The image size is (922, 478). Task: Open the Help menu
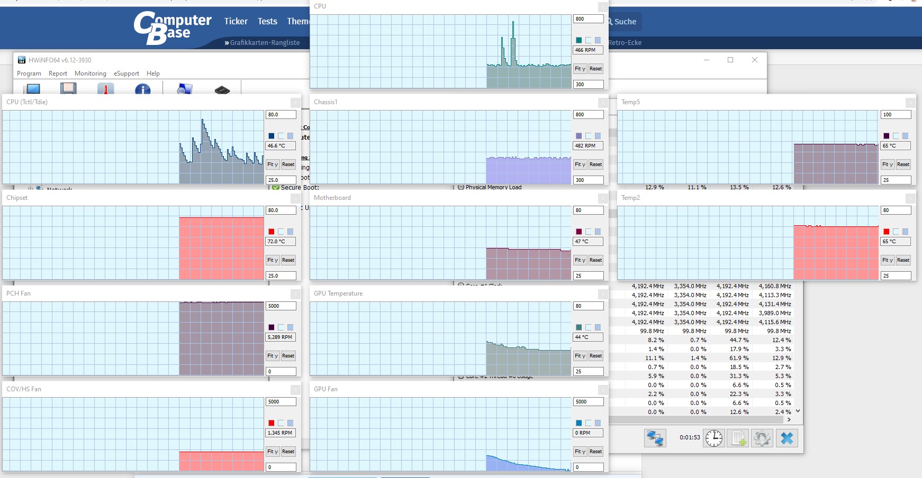point(153,73)
